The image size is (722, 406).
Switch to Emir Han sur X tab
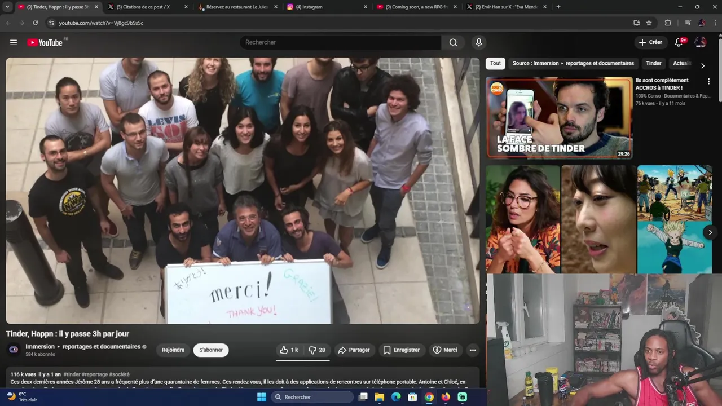click(x=506, y=7)
